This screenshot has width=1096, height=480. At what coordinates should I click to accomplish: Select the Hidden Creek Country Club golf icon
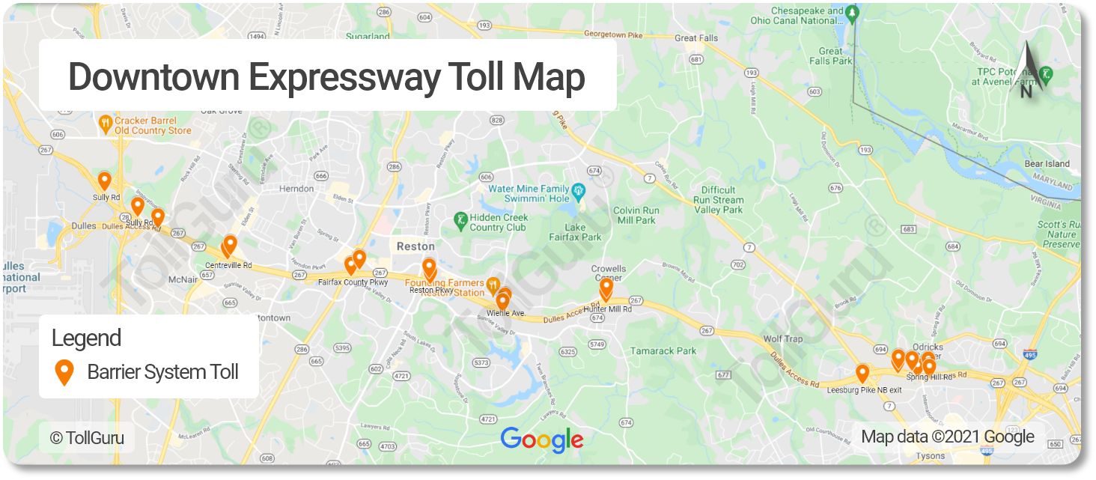coord(461,222)
